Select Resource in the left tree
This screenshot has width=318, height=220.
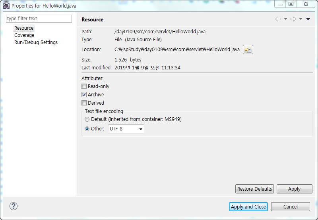coord(24,28)
